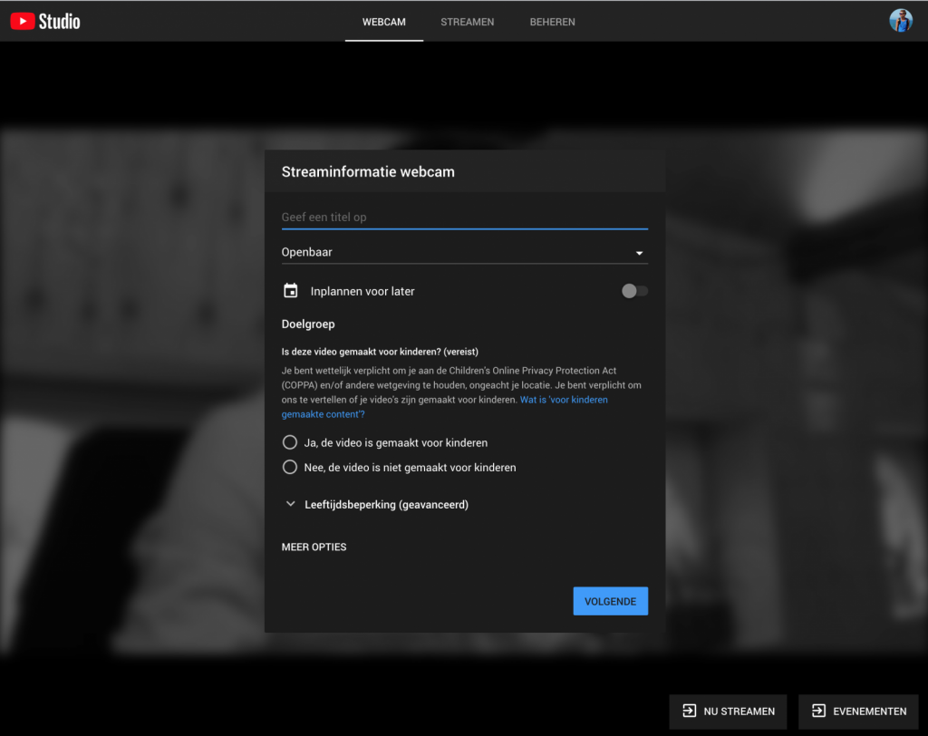Switch to the STREAMEN tab
The height and width of the screenshot is (736, 928).
click(x=467, y=22)
